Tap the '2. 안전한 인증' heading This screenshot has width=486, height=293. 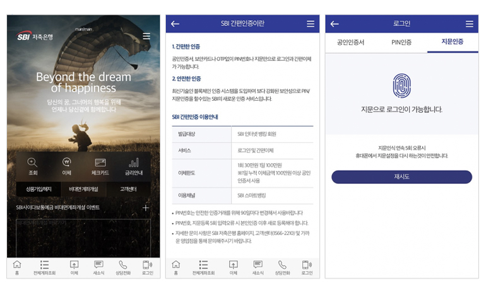186,79
